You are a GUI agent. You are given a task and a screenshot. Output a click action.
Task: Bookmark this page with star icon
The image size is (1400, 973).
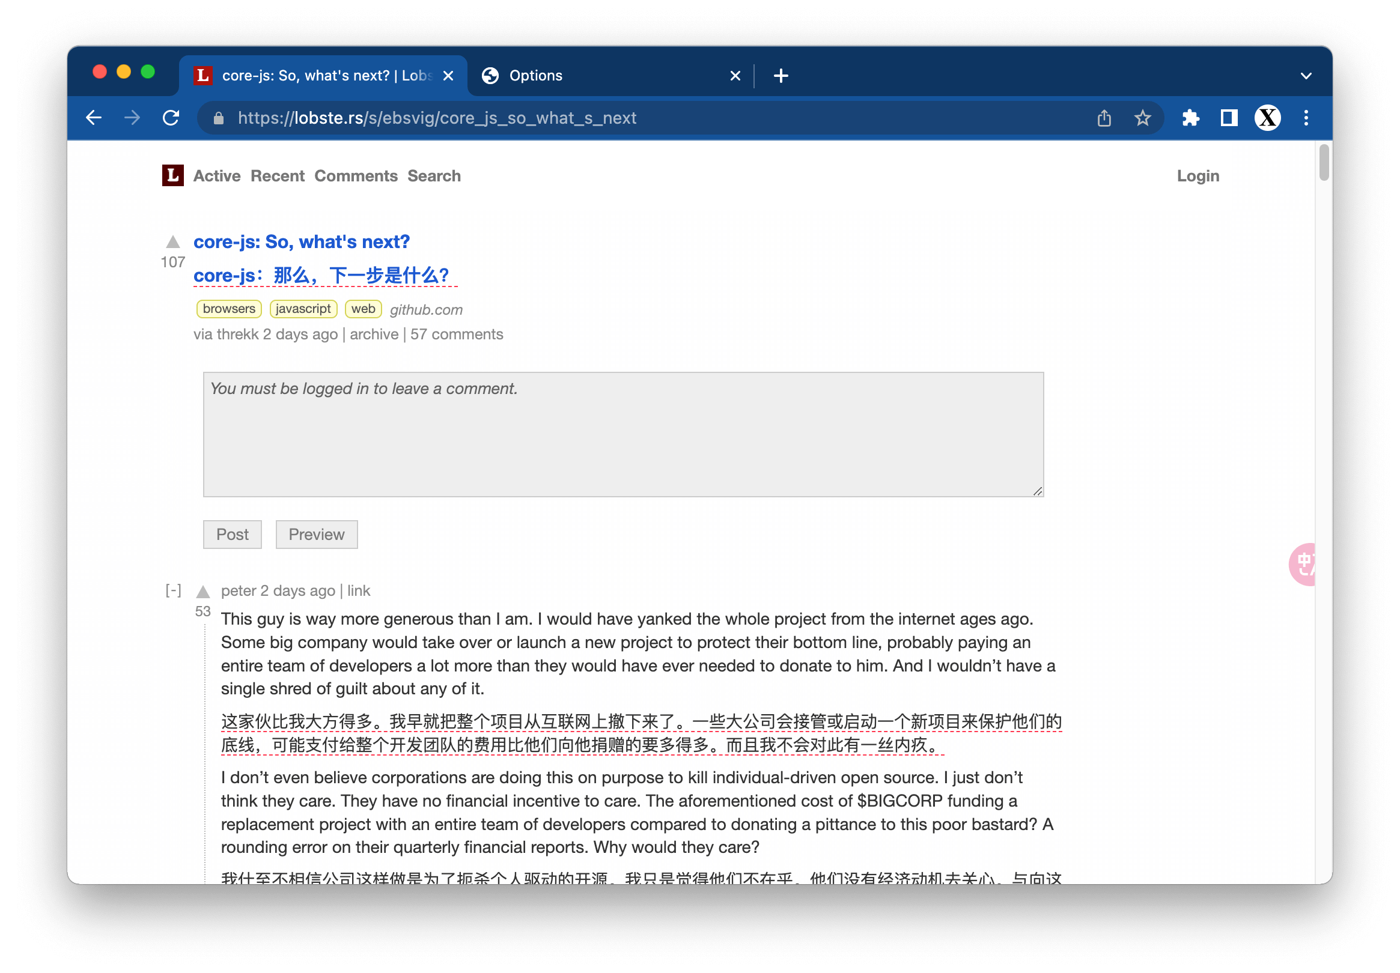1142,118
